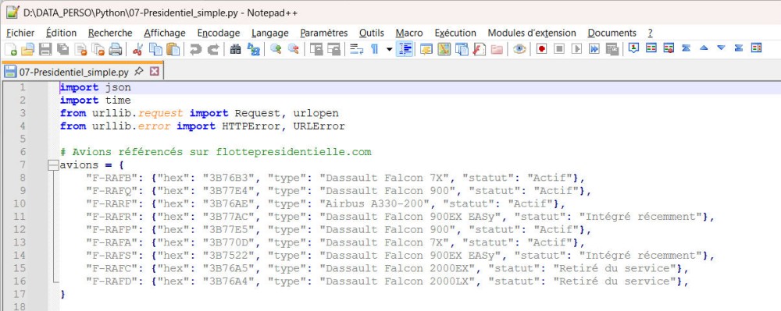Toggle the Document Map panel
This screenshot has width=781, height=311.
coord(444,48)
